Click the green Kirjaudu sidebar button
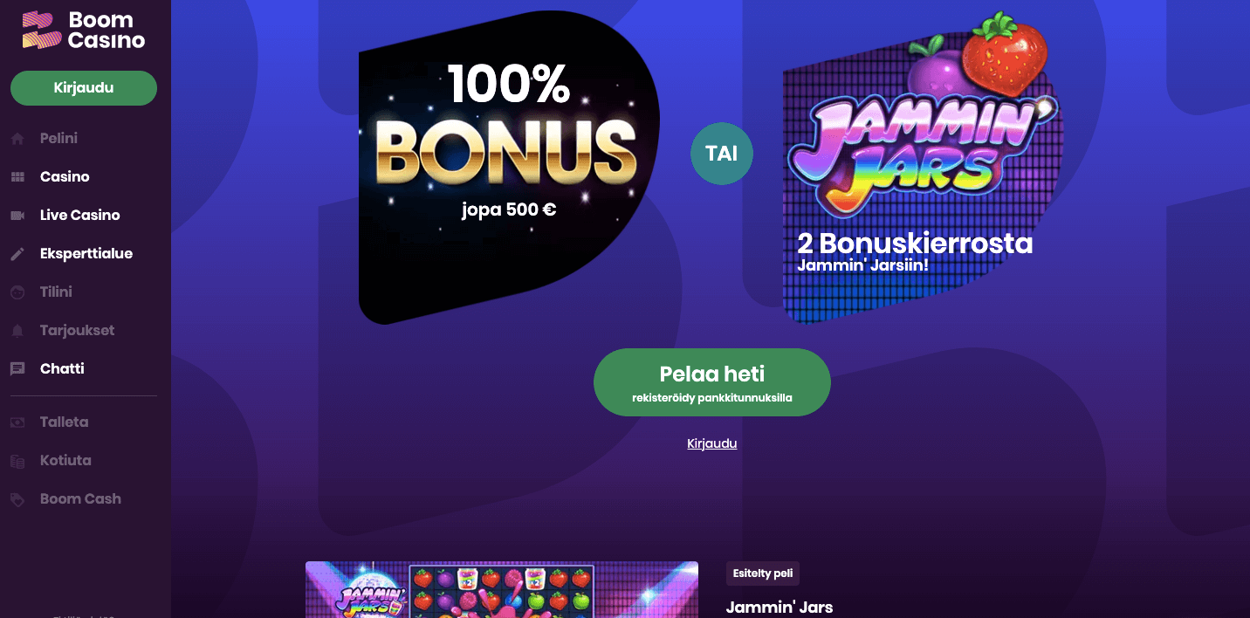 (x=84, y=88)
